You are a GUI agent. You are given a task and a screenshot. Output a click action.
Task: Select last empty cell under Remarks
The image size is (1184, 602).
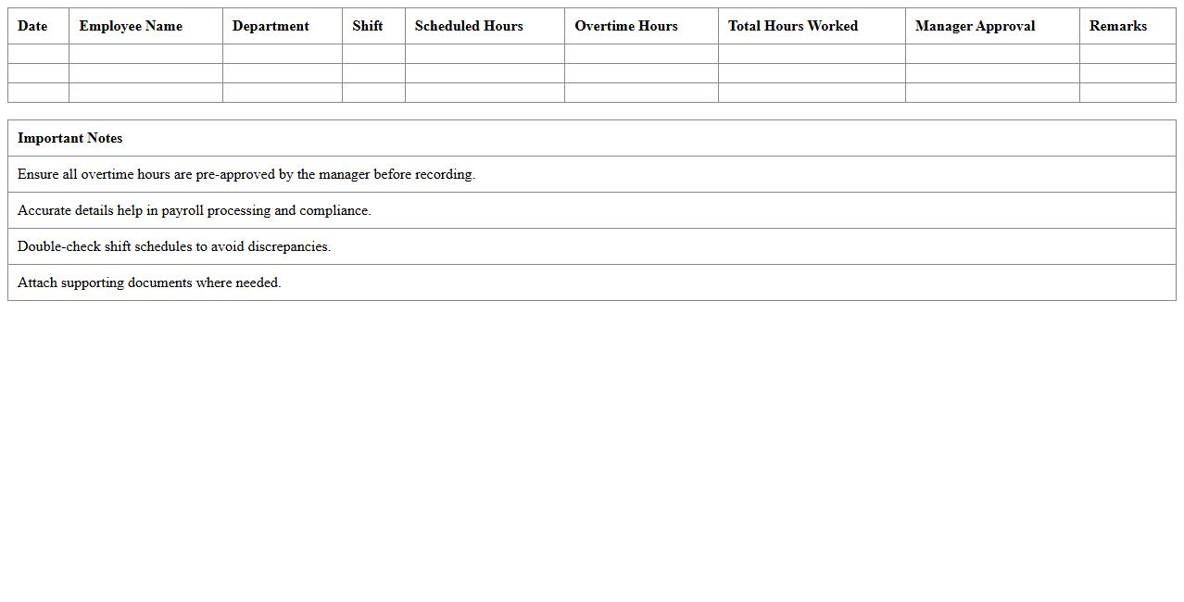1127,93
